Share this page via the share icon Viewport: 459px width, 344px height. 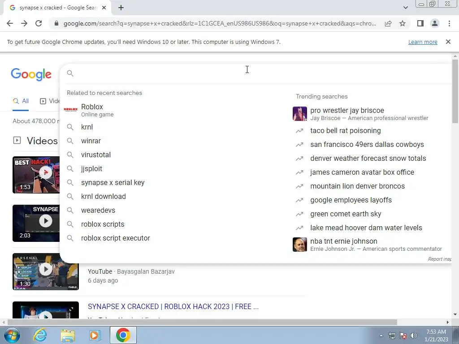point(388,23)
